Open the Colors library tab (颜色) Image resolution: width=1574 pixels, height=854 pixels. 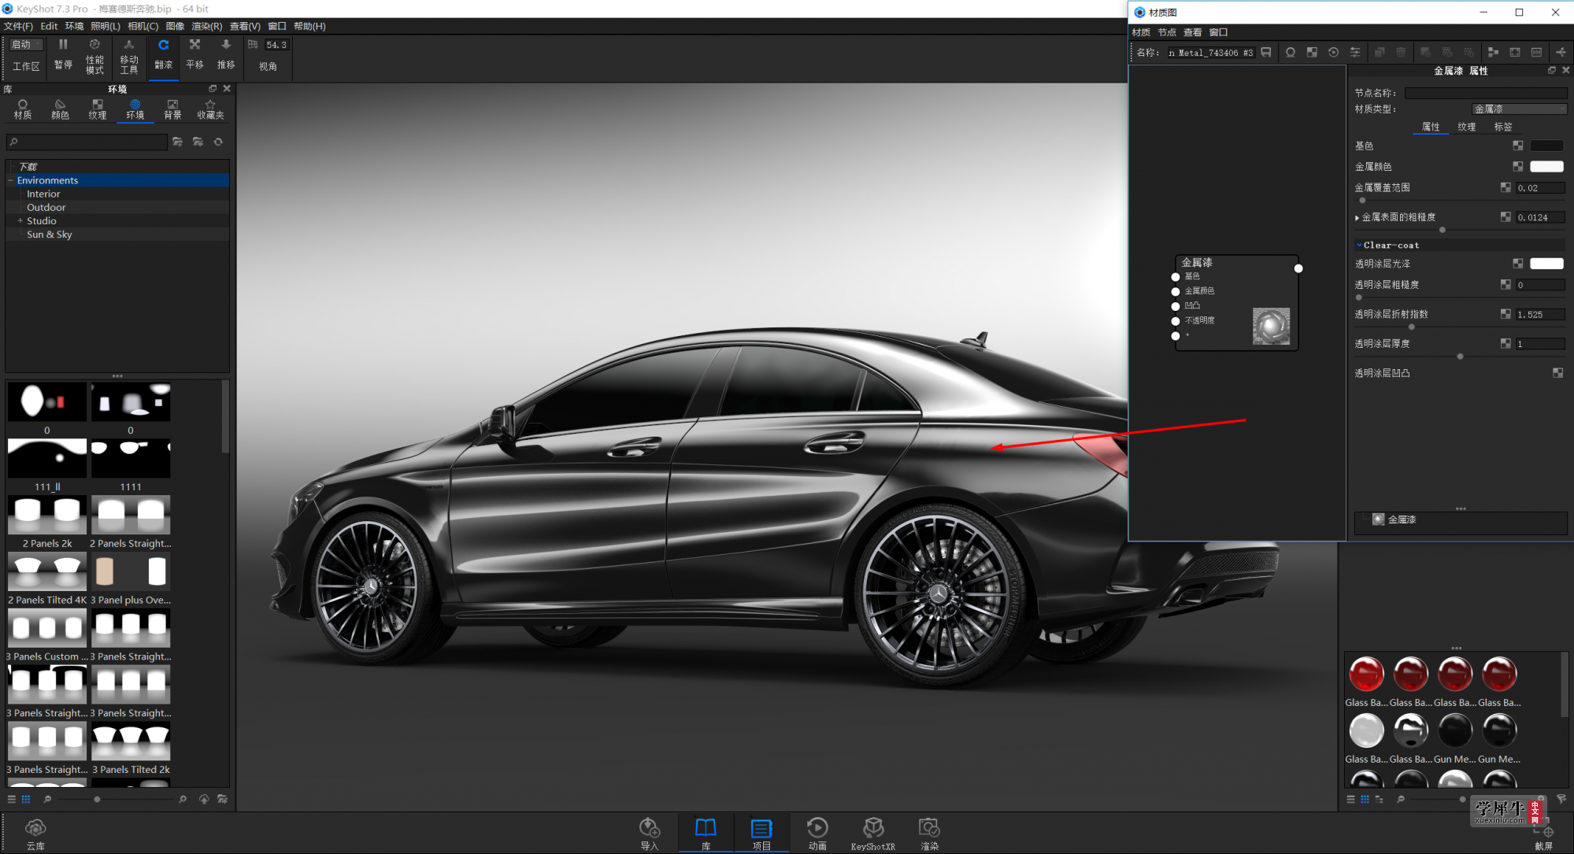click(60, 109)
